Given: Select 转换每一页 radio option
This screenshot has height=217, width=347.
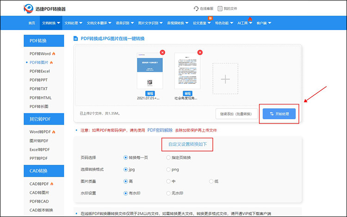Looking at the screenshot, I should 125,158.
